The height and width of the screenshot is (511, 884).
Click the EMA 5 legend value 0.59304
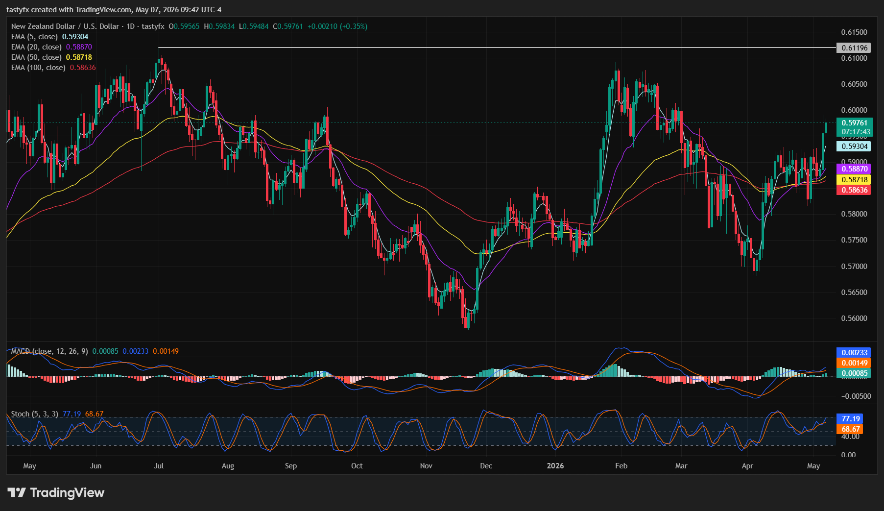pos(75,37)
